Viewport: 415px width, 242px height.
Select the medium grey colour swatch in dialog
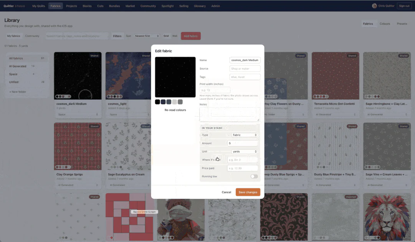click(180, 102)
